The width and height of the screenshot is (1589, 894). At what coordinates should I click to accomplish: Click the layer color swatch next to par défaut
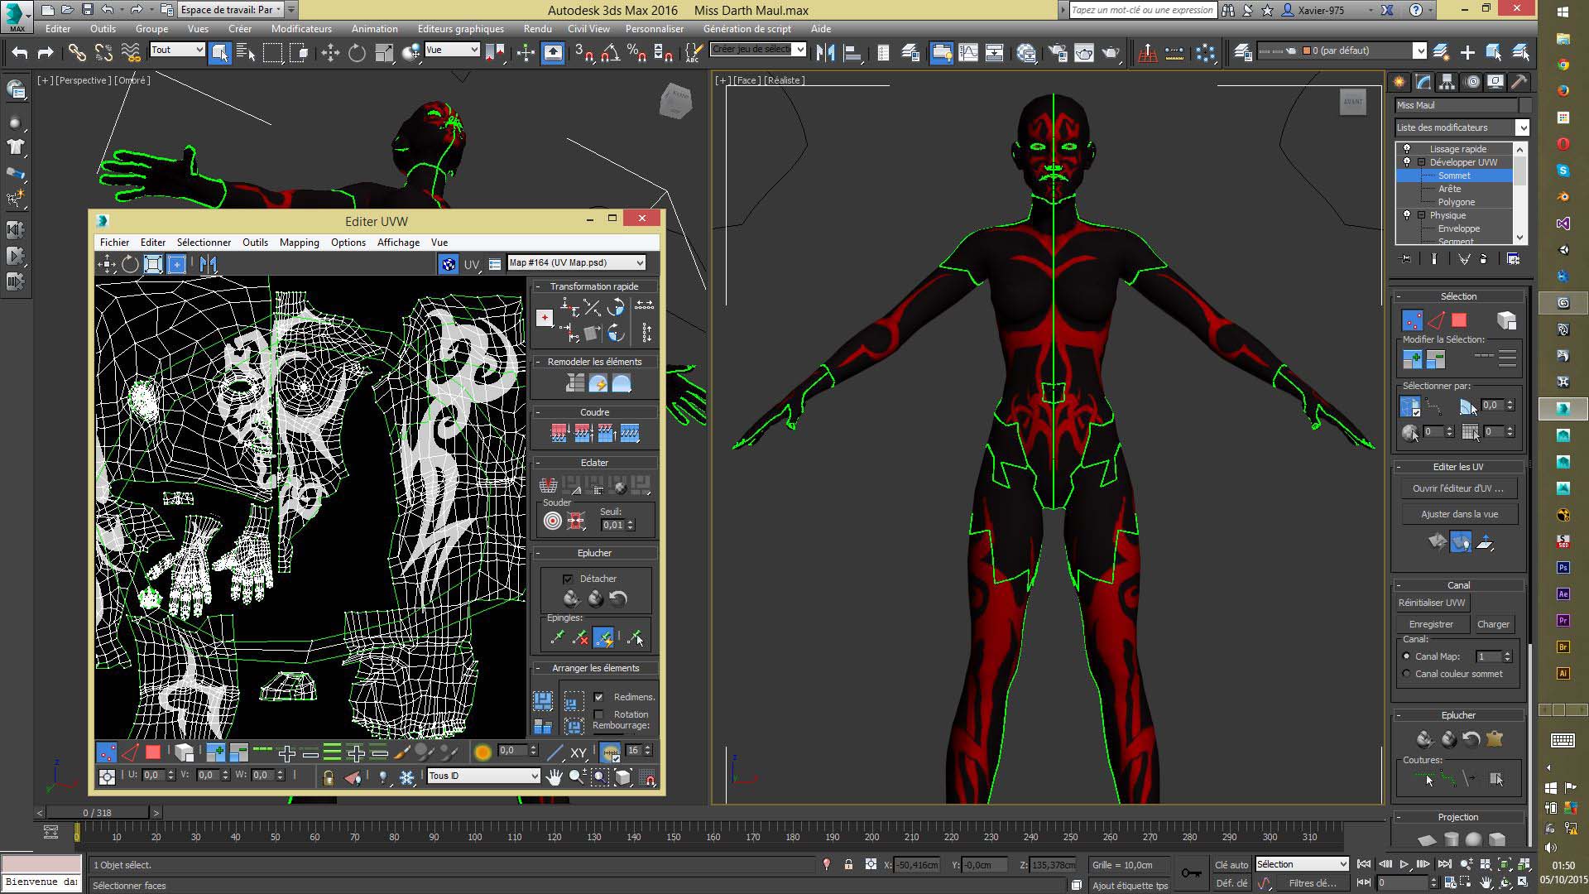click(x=1307, y=50)
